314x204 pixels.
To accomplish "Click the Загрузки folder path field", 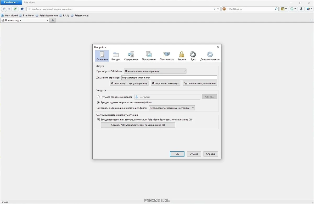I will point(167,97).
